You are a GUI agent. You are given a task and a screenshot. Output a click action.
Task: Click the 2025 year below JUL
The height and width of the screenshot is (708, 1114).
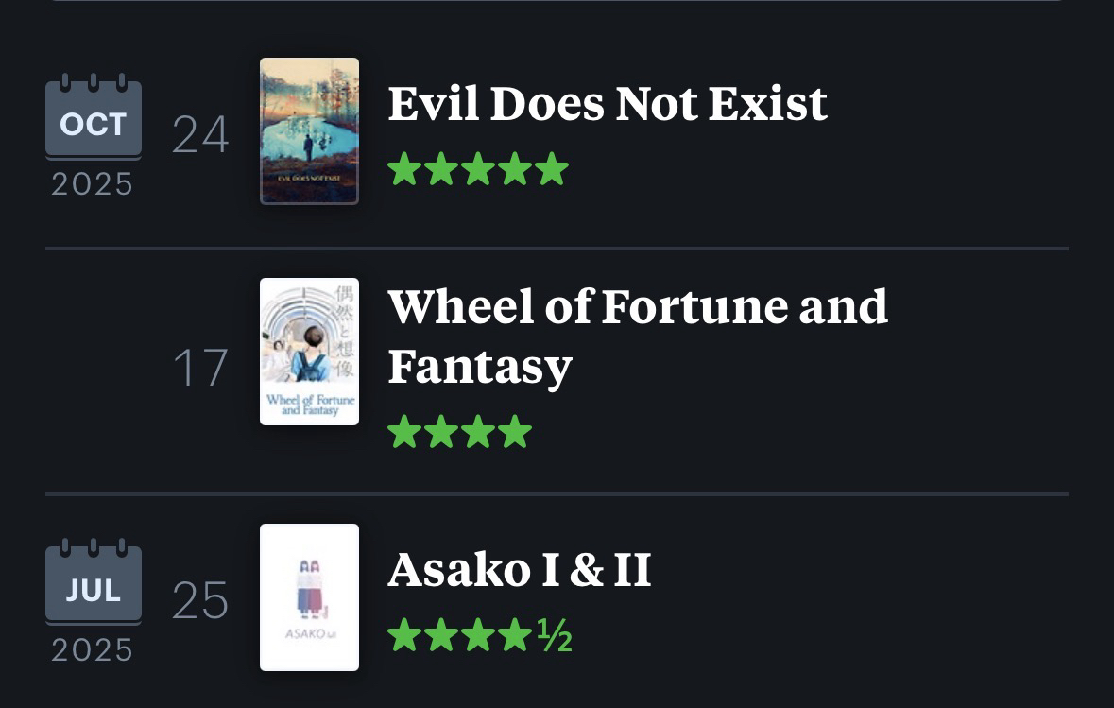93,649
